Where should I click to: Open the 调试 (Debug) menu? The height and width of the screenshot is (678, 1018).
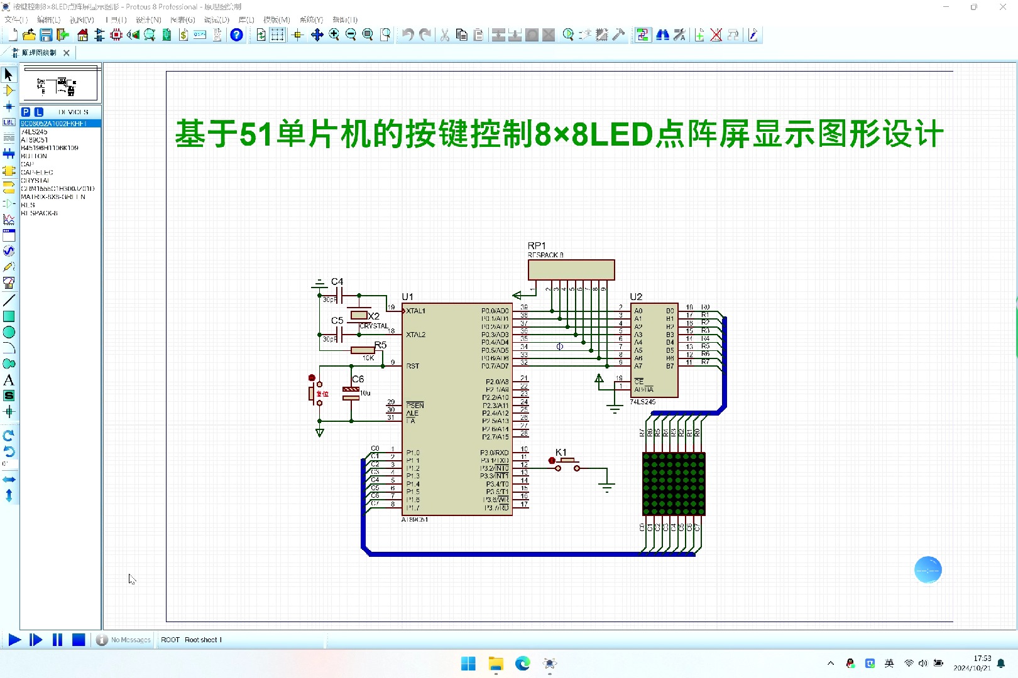coord(217,20)
